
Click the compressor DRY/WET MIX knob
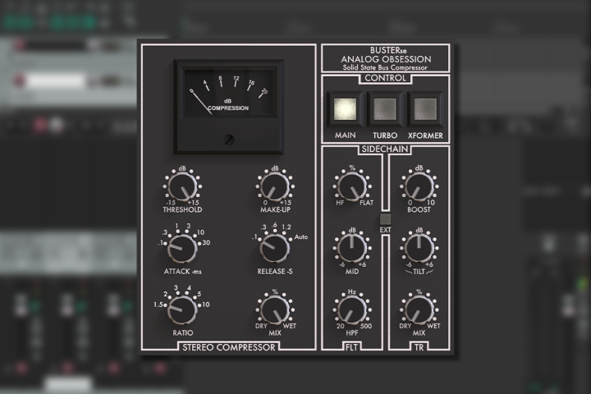click(275, 310)
